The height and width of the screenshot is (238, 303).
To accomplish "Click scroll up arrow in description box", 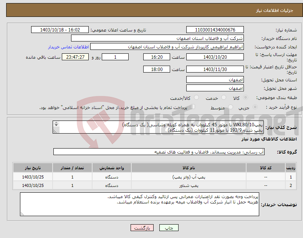I will click(56, 122).
